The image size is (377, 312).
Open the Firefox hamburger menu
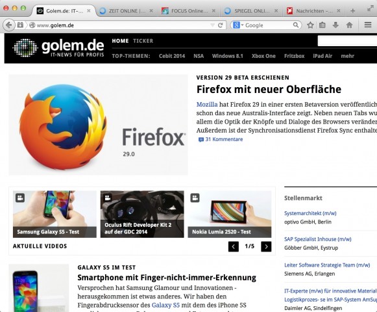point(368,25)
